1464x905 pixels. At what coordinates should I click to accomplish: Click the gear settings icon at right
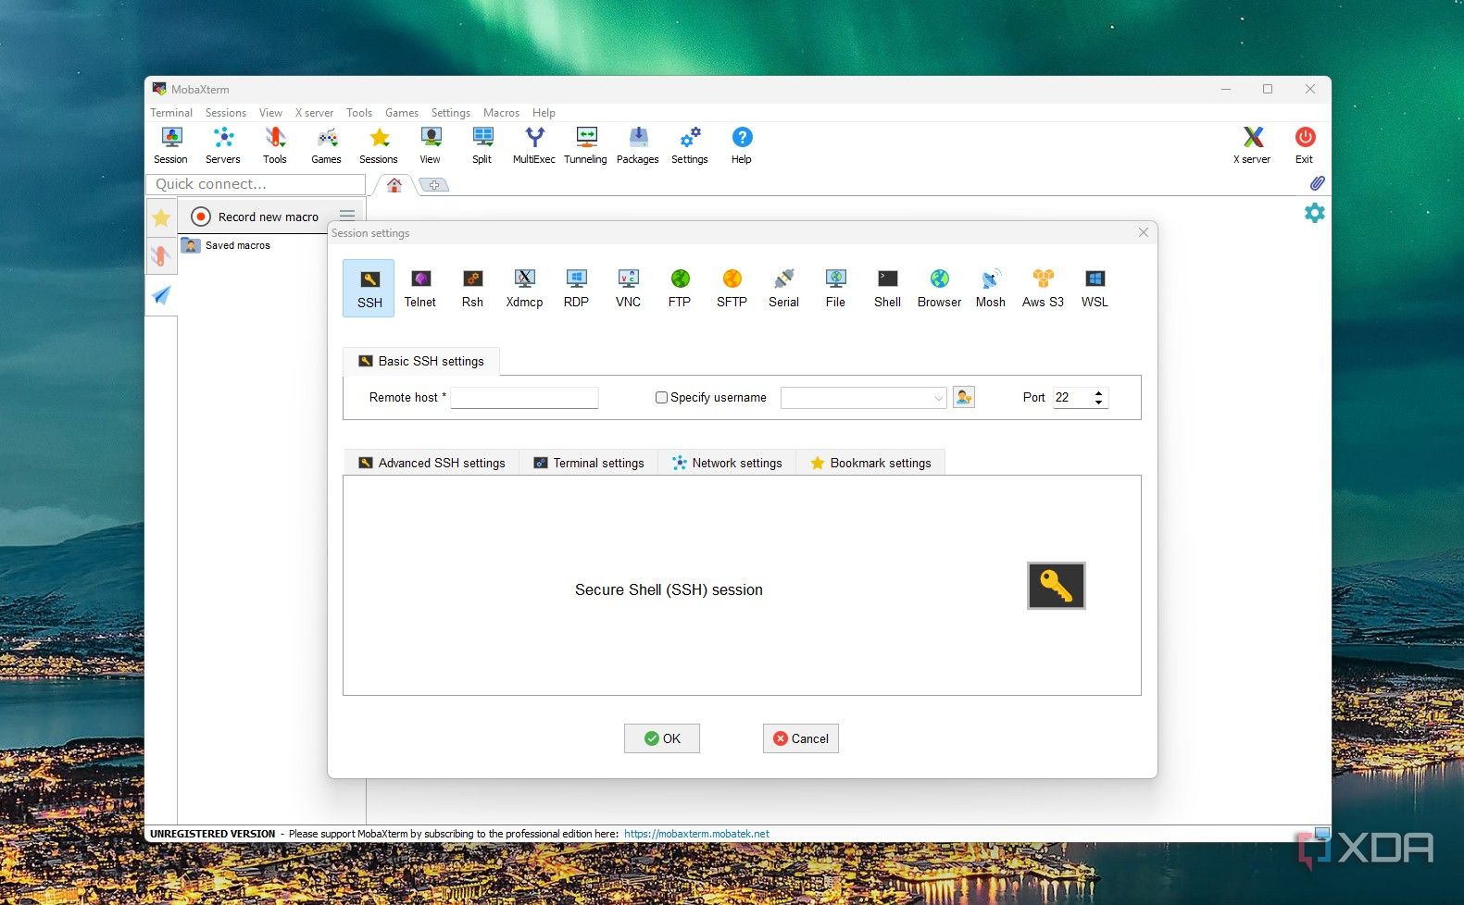1315,213
